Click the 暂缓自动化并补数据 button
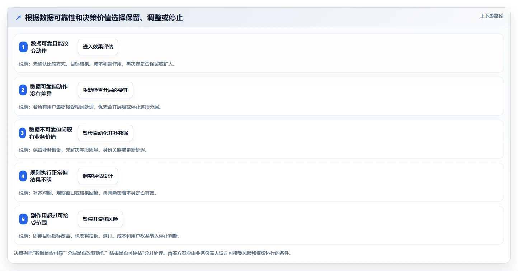Image resolution: width=518 pixels, height=271 pixels. coord(105,133)
